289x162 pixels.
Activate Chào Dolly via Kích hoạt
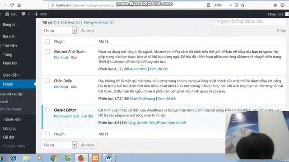[61, 87]
